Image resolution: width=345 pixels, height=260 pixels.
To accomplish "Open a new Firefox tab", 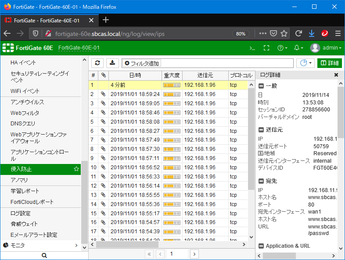I will point(106,20).
